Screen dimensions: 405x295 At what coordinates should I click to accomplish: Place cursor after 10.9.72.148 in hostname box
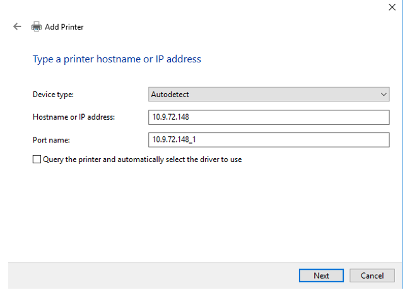click(191, 117)
